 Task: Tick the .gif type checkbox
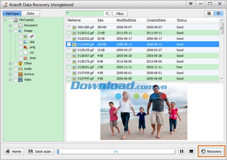pyautogui.click(x=21, y=36)
